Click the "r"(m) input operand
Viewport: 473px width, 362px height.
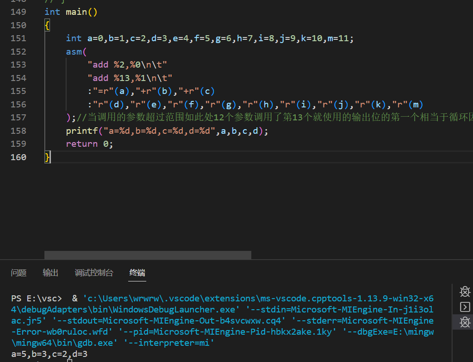point(408,104)
